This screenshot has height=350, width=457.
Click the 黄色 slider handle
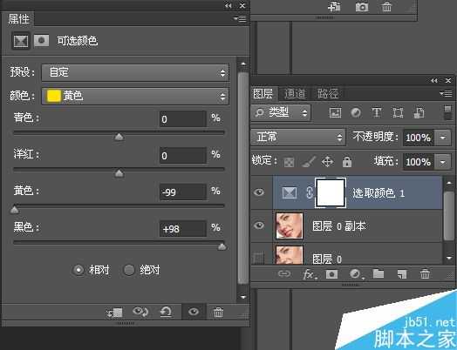pos(15,210)
